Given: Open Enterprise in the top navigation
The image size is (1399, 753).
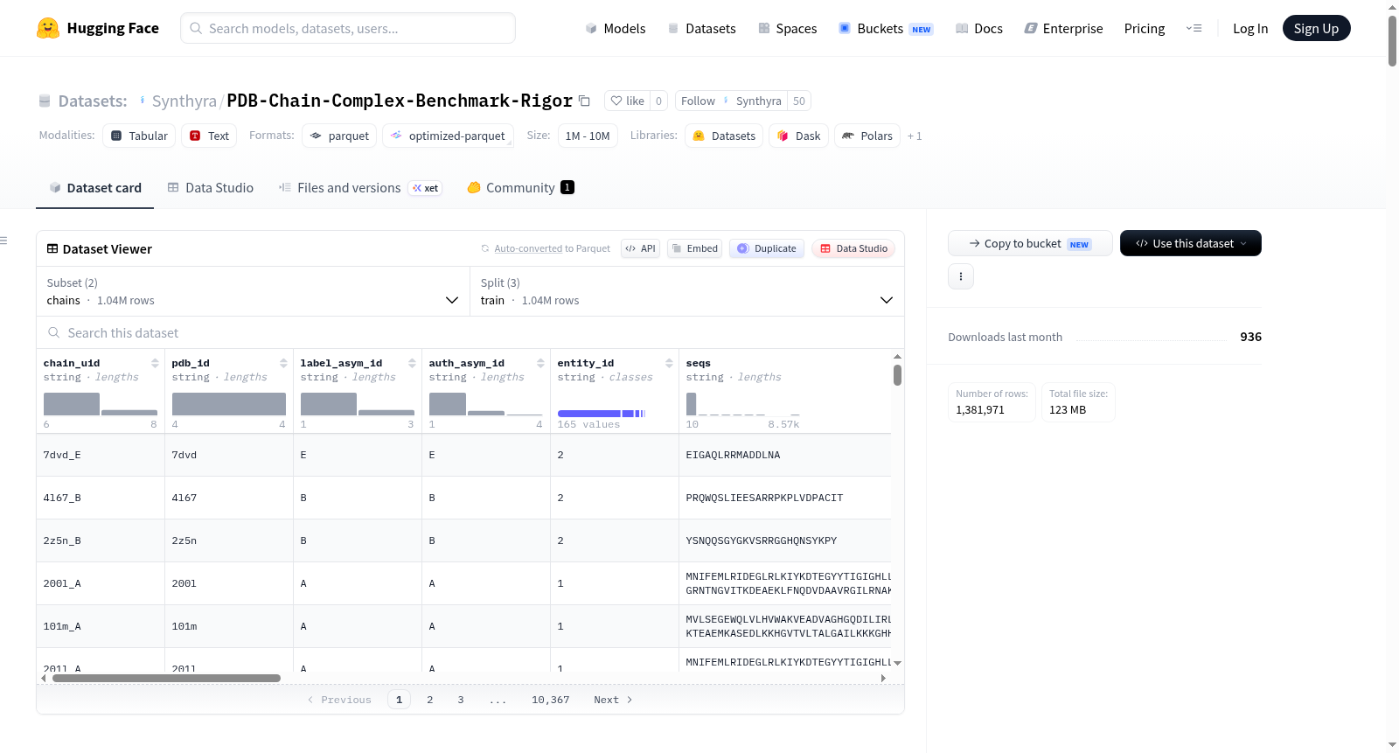Looking at the screenshot, I should [1063, 29].
